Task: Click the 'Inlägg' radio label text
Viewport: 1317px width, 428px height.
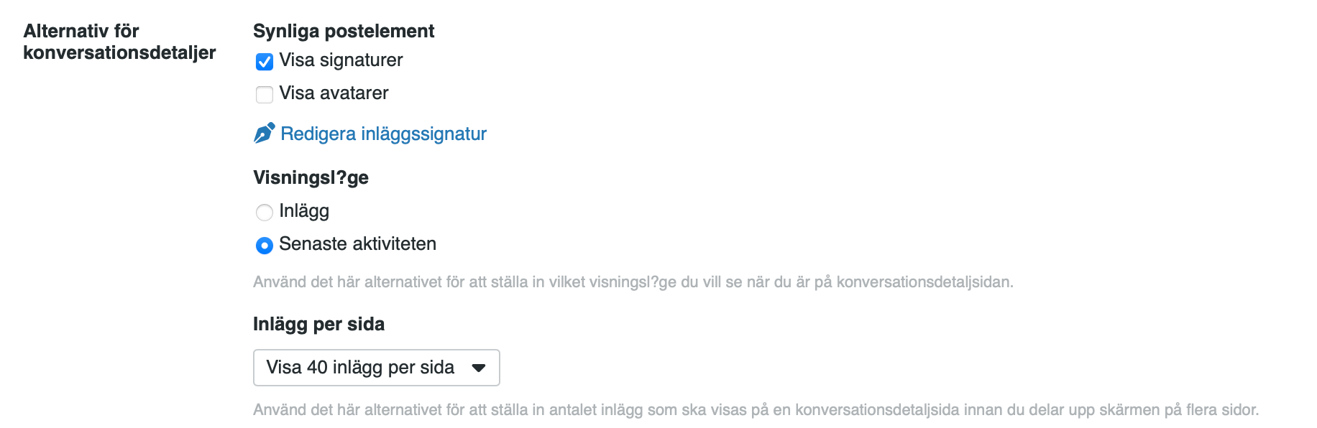Action: 304,211
